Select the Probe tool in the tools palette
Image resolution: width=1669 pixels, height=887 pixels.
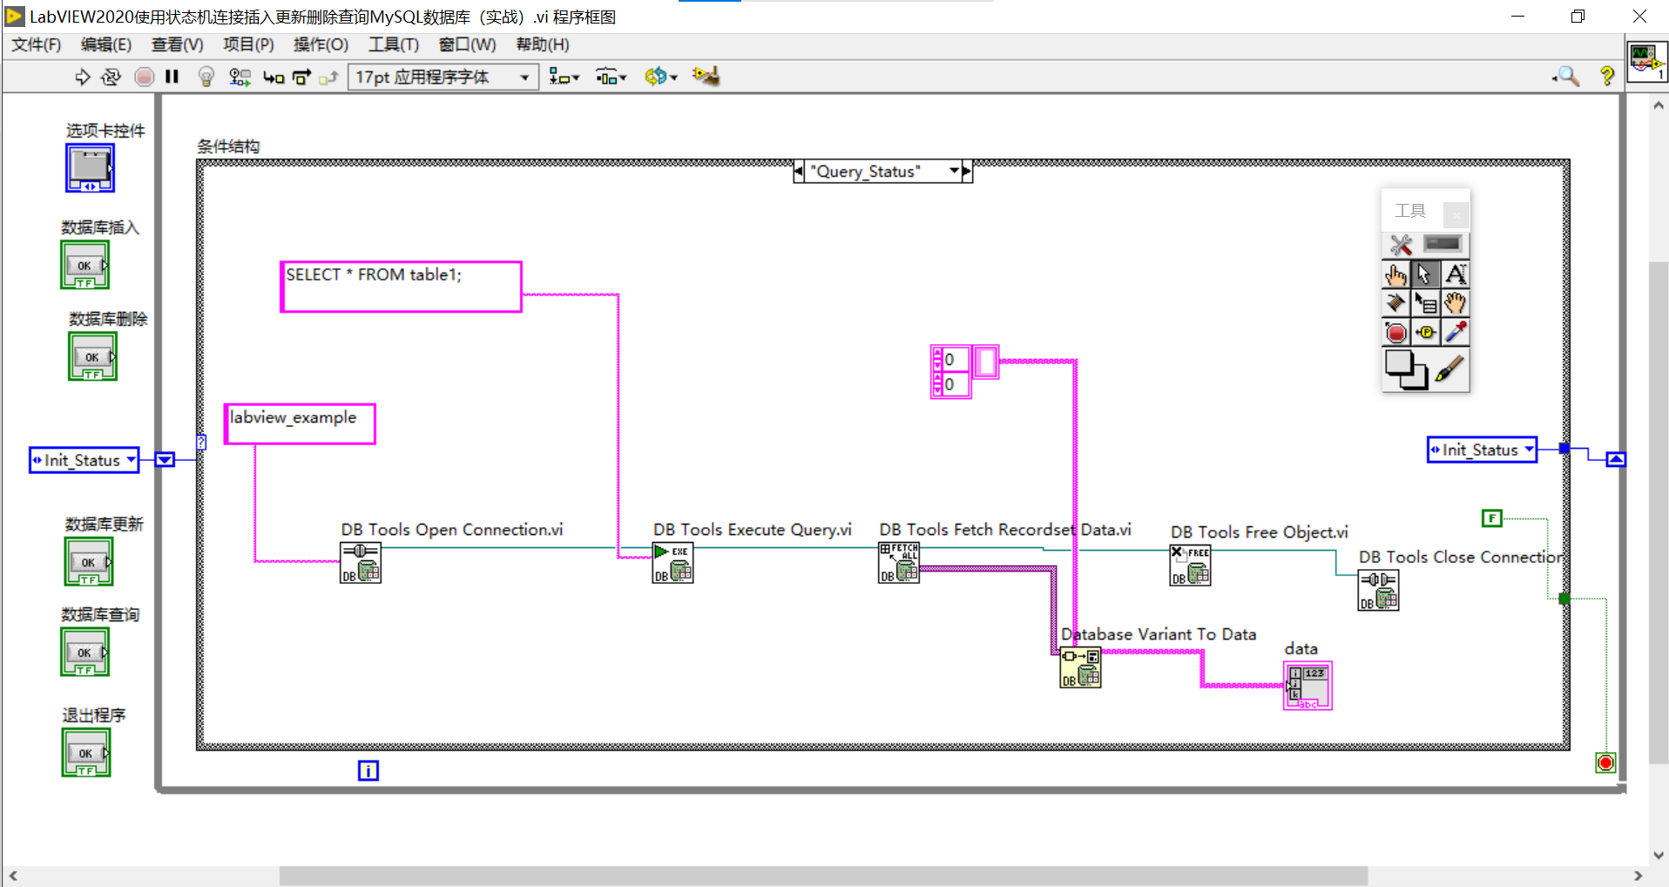[1426, 331]
